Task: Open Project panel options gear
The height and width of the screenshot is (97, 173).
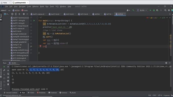Action: click(x=24, y=14)
